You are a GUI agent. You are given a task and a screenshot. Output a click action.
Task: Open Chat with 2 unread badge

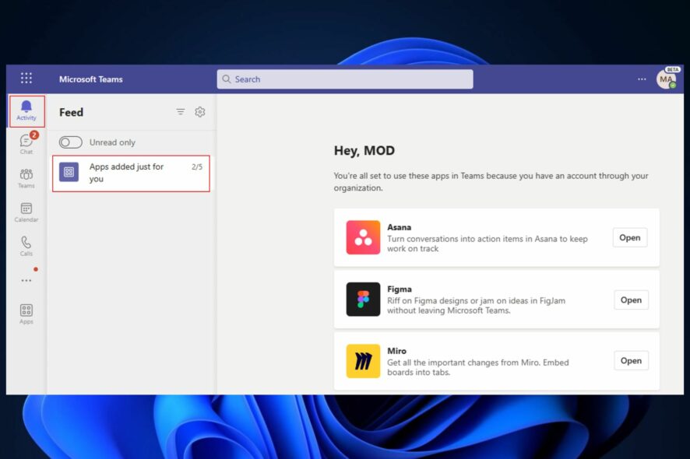coord(26,143)
